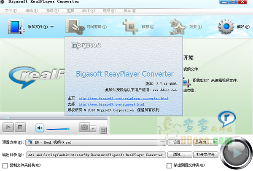The image size is (253, 171).
Task: Open the 剪辑 menu
Action: tap(70, 11)
